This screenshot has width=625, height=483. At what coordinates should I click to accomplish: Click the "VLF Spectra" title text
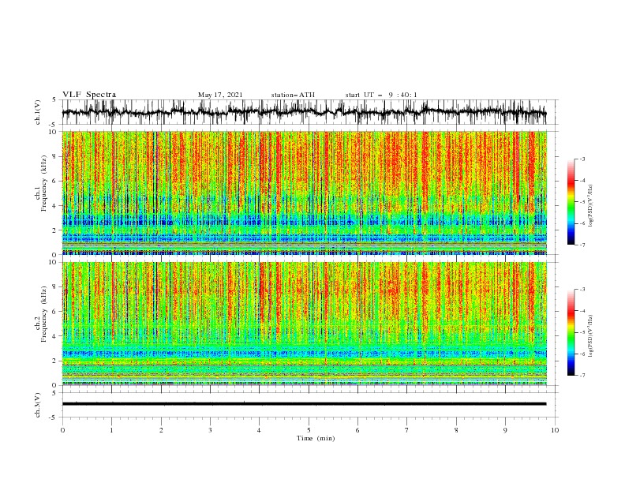(89, 95)
